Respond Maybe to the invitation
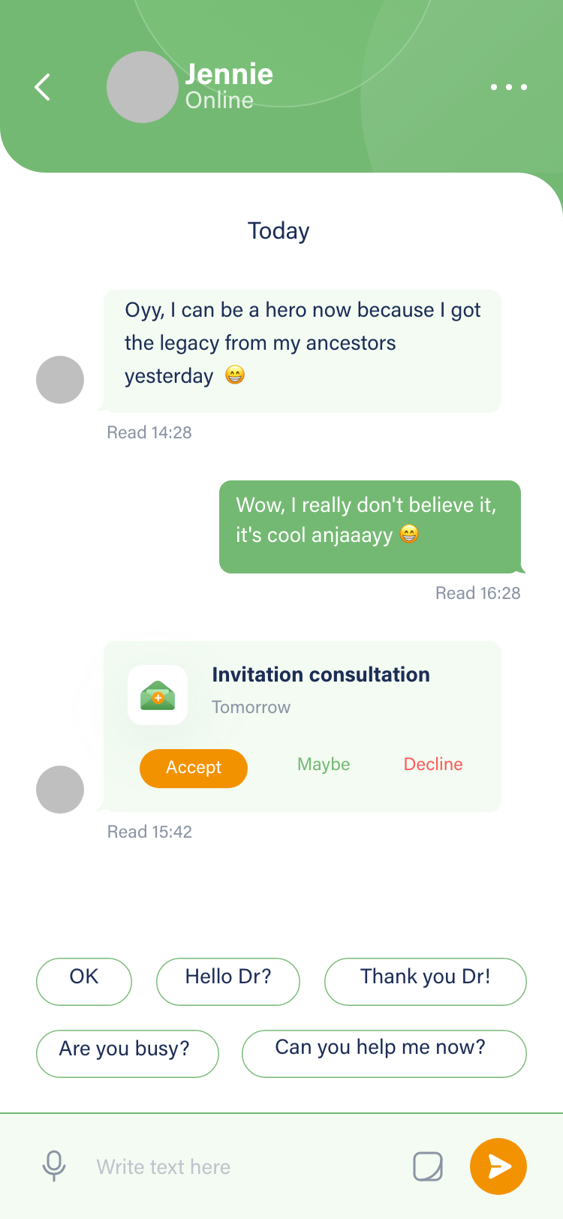 point(324,764)
